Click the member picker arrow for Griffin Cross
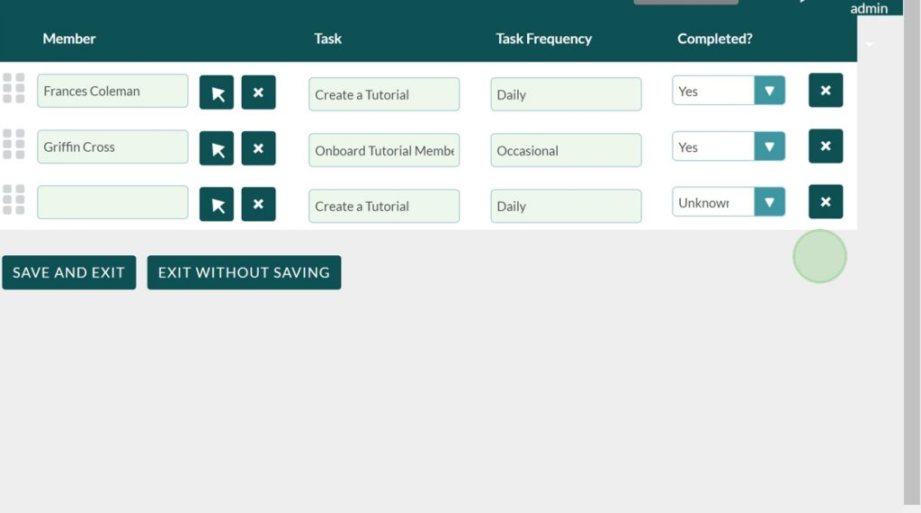This screenshot has width=921, height=513. click(x=217, y=148)
